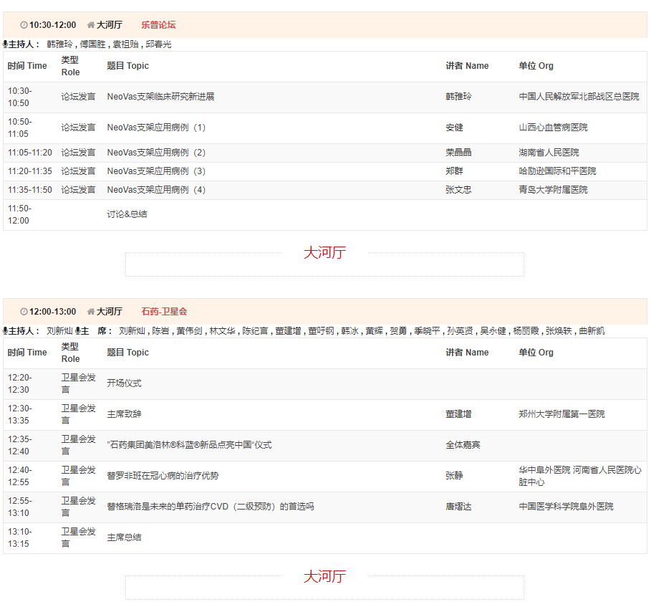651x607 pixels.
Task: Click chair name 林文华 in the 主席 list
Action: point(222,330)
